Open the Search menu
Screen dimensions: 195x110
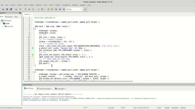[x=13, y=5]
